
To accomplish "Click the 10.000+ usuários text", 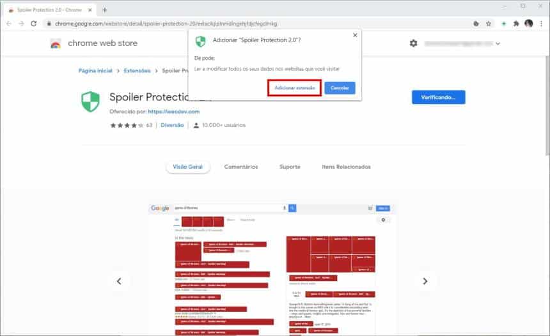I will (224, 125).
